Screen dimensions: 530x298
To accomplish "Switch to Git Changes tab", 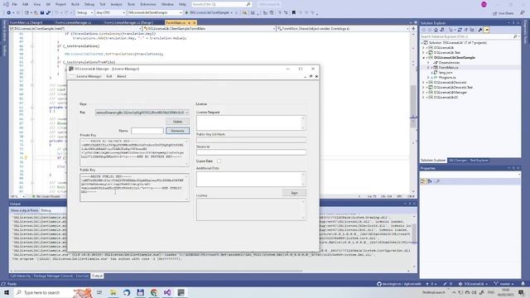I will 458,161.
